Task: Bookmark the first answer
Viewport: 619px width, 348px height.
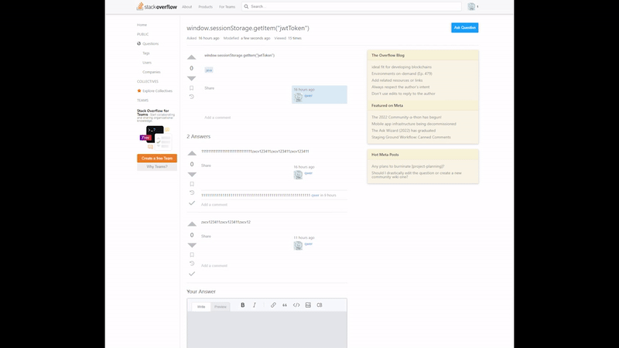Action: 192,184
